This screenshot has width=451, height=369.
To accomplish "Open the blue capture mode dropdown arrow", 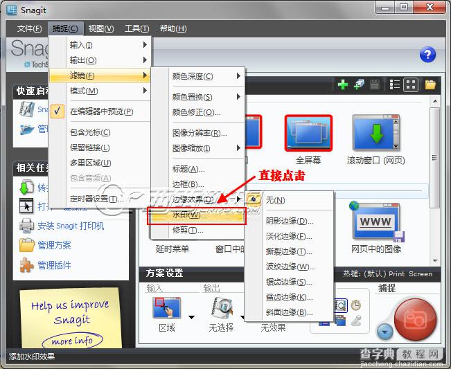I will 385,332.
